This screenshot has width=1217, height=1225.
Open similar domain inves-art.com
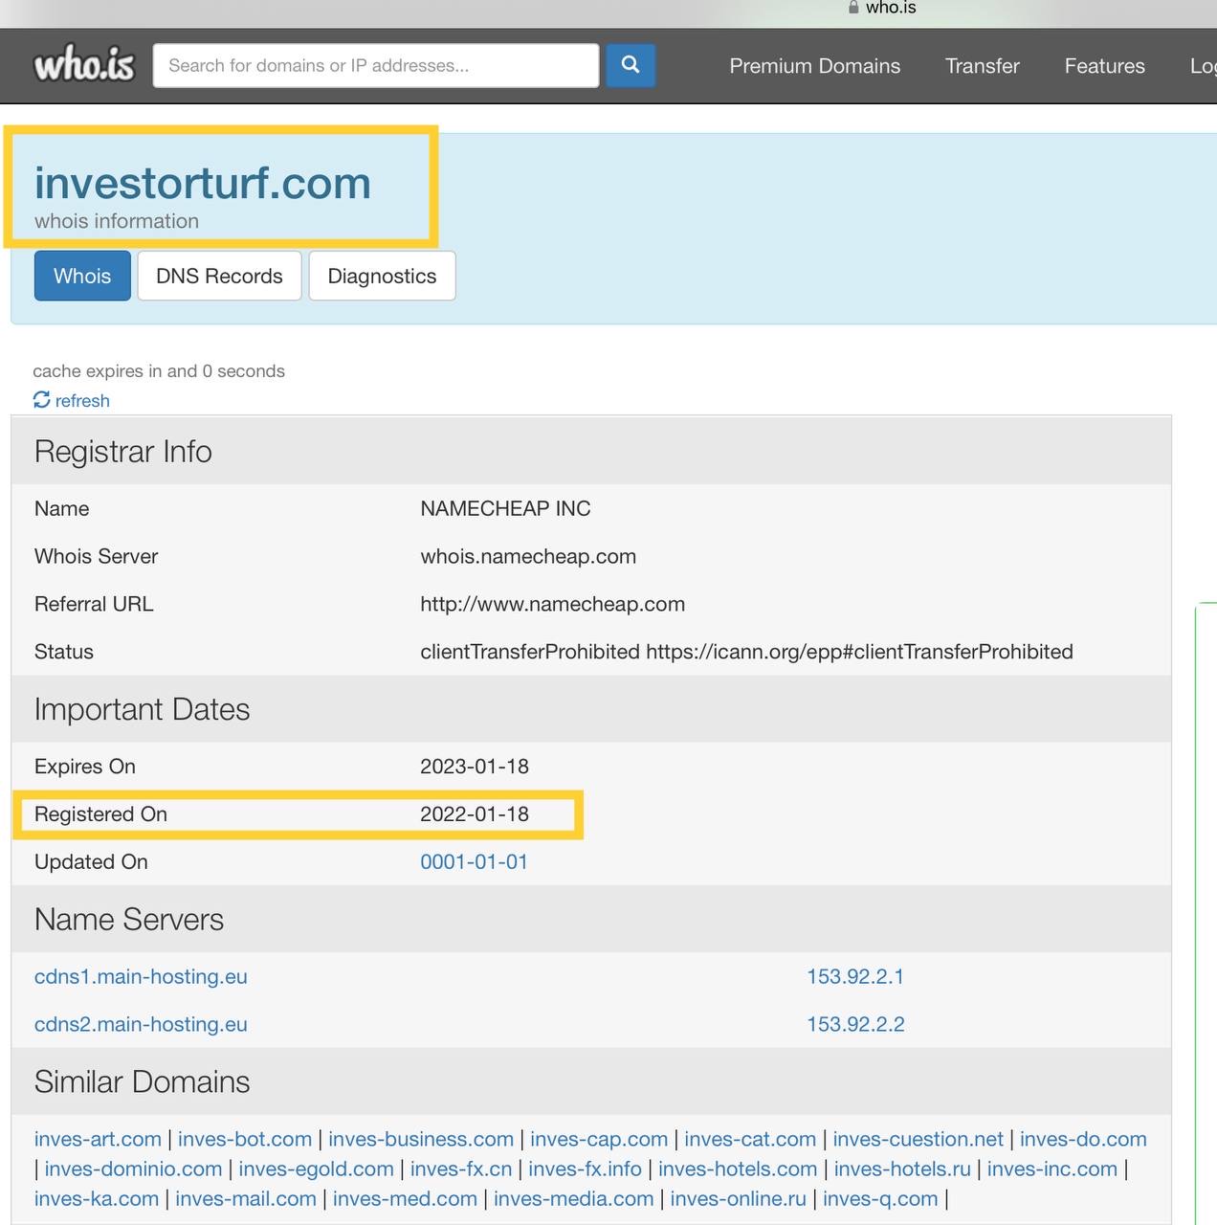click(98, 1139)
